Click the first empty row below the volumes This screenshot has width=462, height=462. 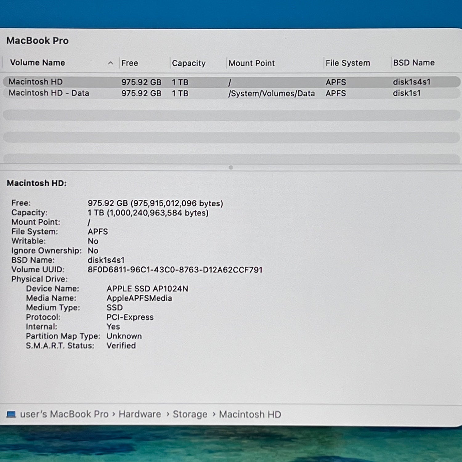point(231,115)
